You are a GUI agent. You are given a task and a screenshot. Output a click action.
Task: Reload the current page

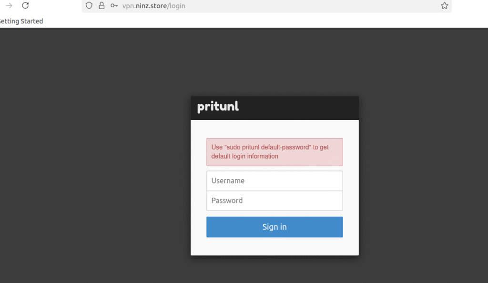pos(25,6)
